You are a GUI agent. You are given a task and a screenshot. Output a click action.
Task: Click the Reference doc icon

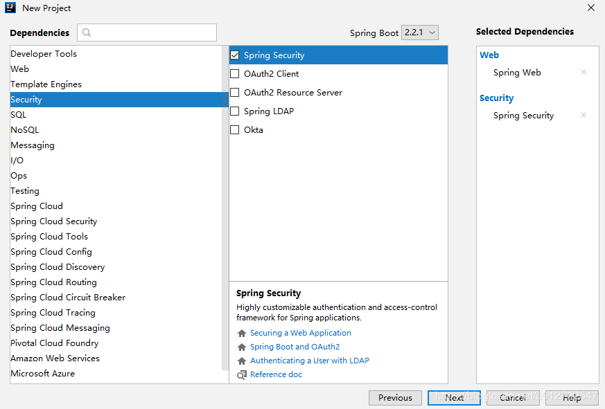pyautogui.click(x=242, y=375)
